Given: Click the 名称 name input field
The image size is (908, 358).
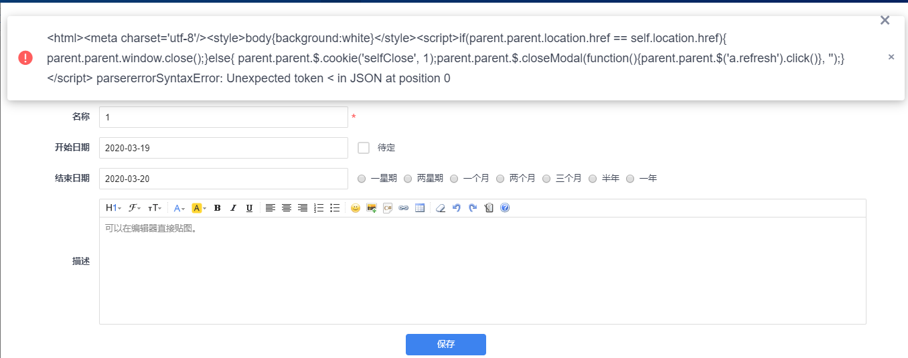Looking at the screenshot, I should click(224, 117).
